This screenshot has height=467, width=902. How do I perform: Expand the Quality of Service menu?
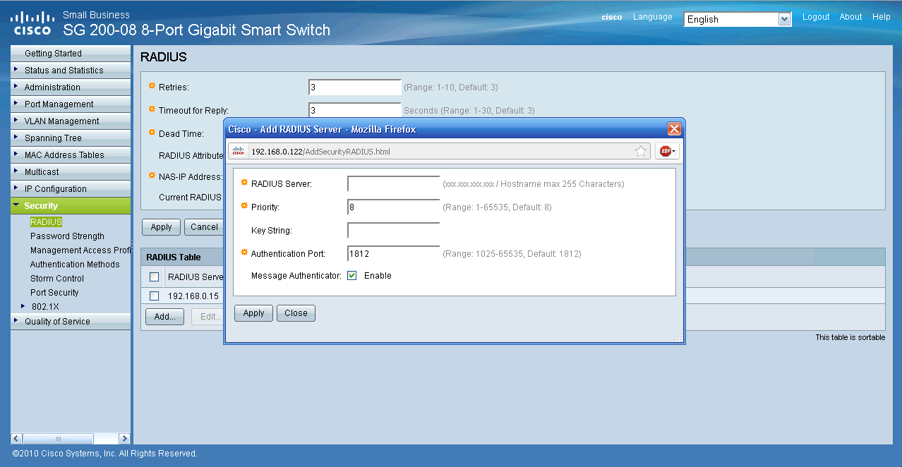click(57, 322)
